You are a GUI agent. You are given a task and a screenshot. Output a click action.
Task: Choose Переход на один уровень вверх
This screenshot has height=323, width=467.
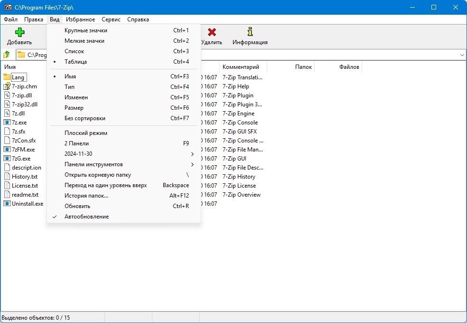click(x=123, y=185)
